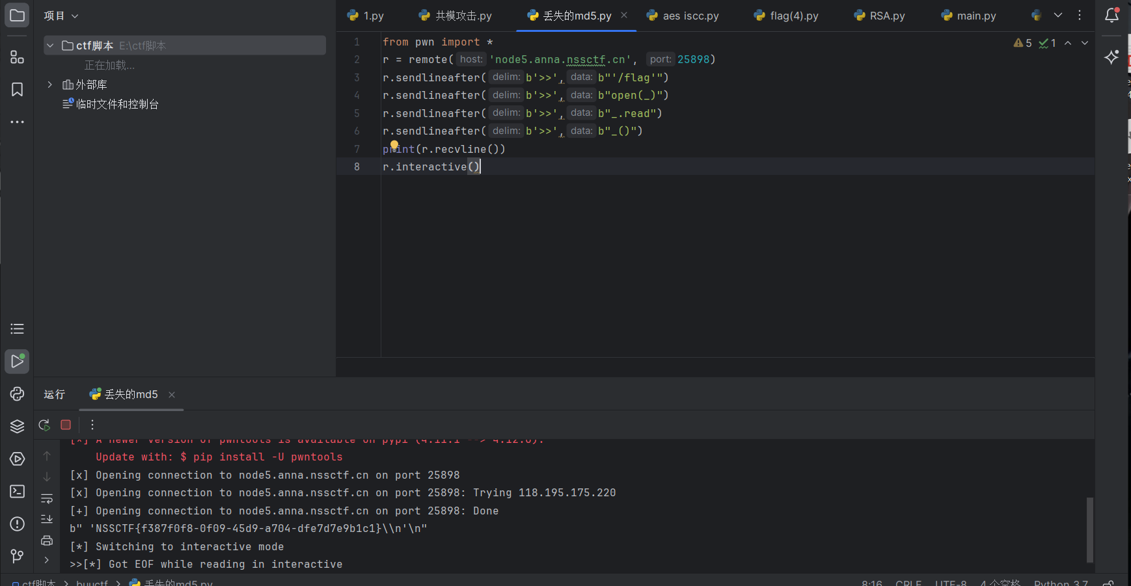Open the Problems tool window icon
The width and height of the screenshot is (1131, 586).
(x=17, y=524)
